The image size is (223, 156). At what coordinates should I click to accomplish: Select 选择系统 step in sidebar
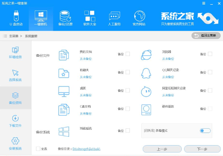[x=15, y=76]
